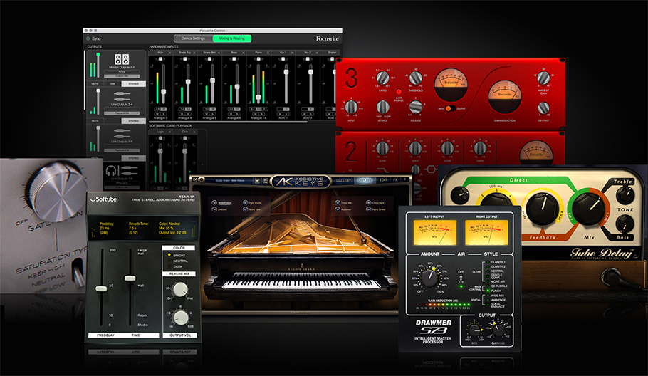Viewport: 648px width, 376px height.
Task: Mute Monitor Outputs 1-2
Action: pos(95,84)
